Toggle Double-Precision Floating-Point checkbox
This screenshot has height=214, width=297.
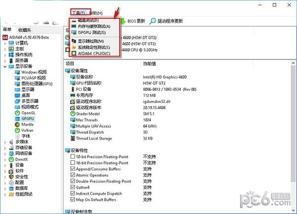73,181
